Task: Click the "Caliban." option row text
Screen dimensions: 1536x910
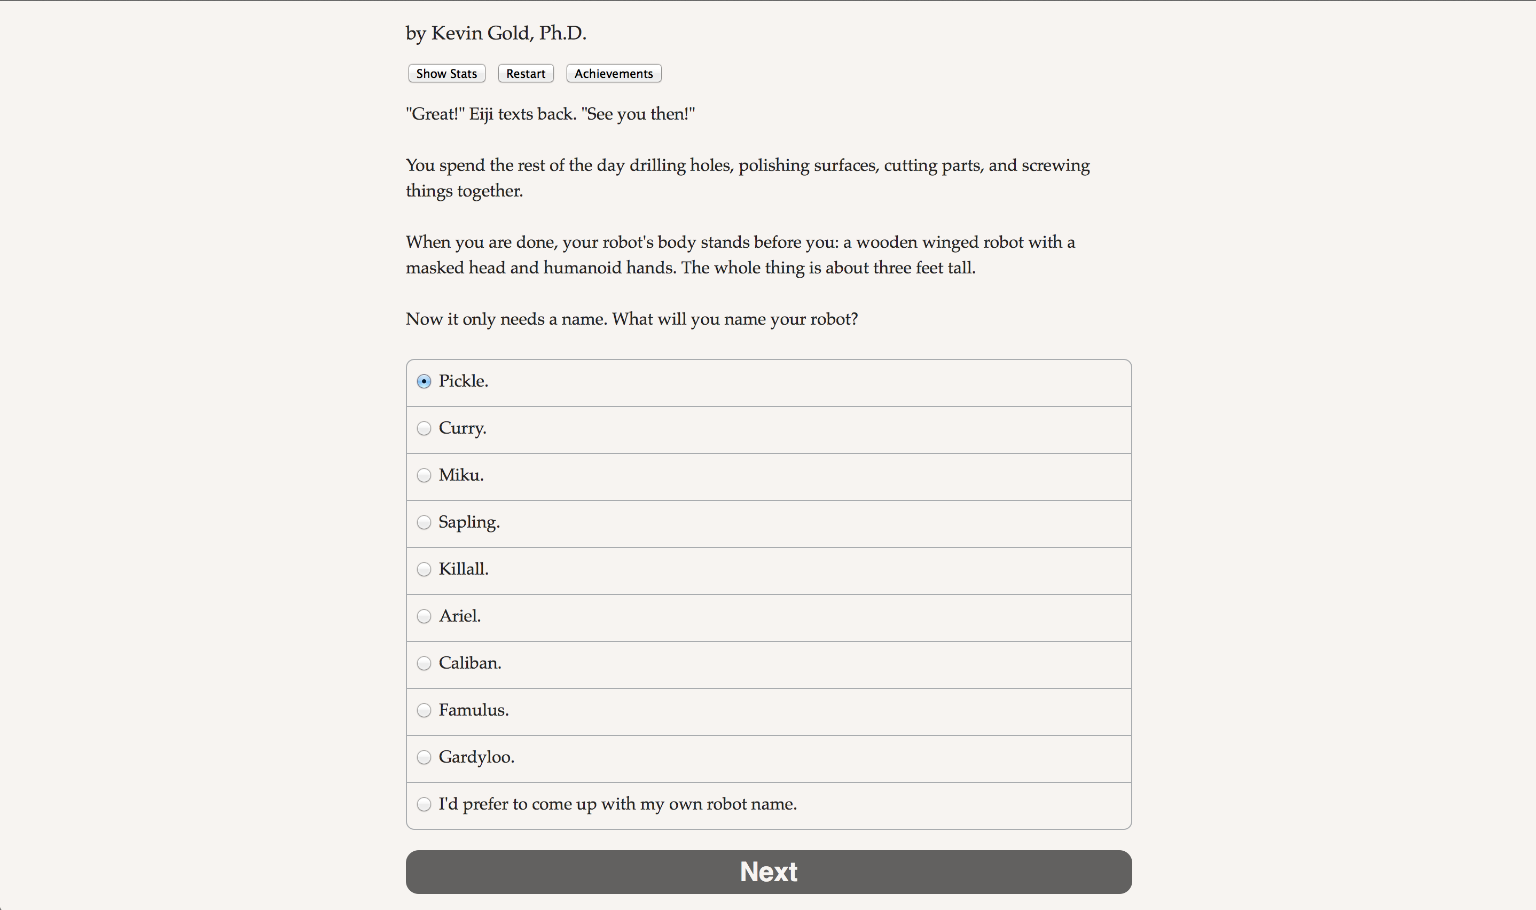Action: [x=469, y=663]
